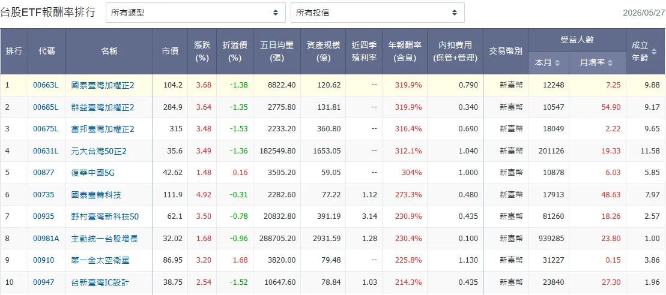Click the 內扣費用 column header

pyautogui.click(x=455, y=52)
